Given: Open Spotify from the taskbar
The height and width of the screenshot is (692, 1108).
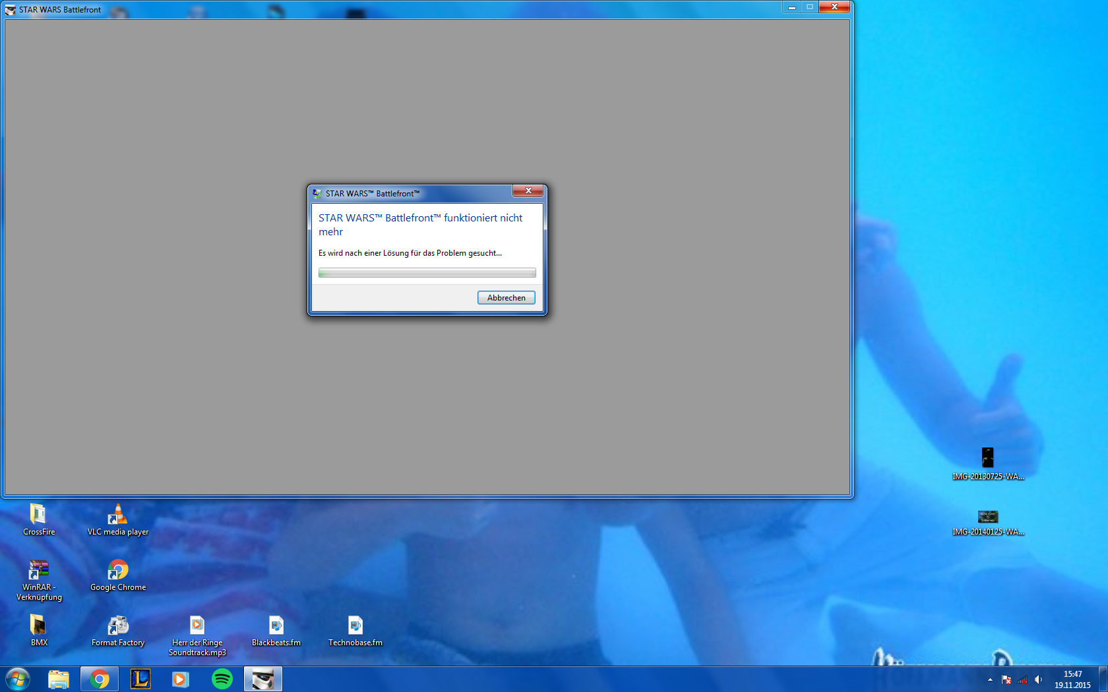Looking at the screenshot, I should [x=222, y=679].
